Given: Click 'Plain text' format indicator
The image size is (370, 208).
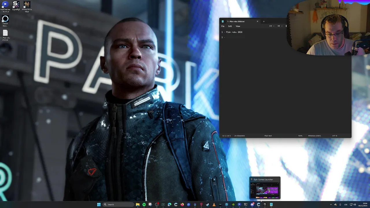Looking at the screenshot, I should [268, 136].
